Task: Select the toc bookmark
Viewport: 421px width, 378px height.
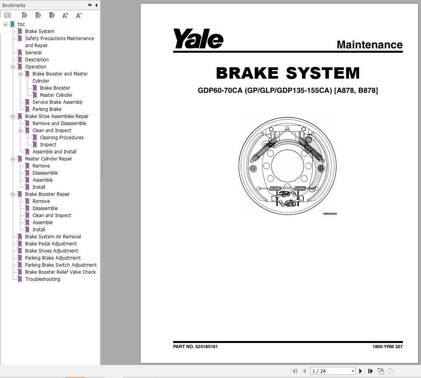Action: 21,24
